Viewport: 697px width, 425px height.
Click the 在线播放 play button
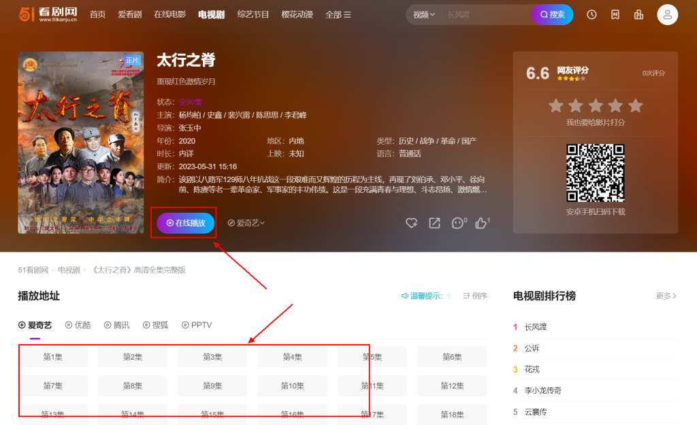point(186,223)
